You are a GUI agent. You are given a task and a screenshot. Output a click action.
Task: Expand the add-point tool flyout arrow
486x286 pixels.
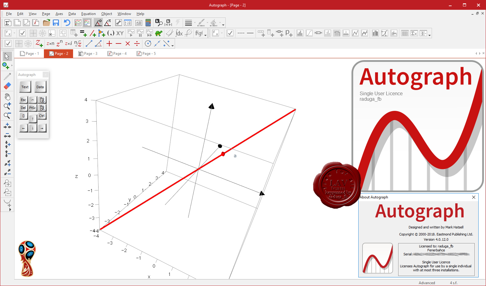click(x=12, y=66)
